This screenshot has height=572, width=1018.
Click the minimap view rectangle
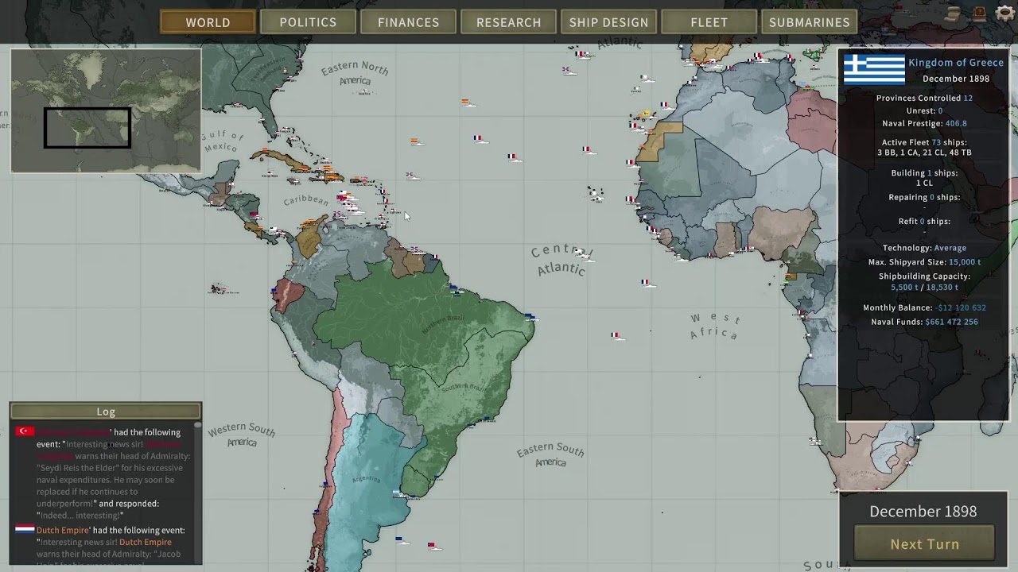(87, 128)
